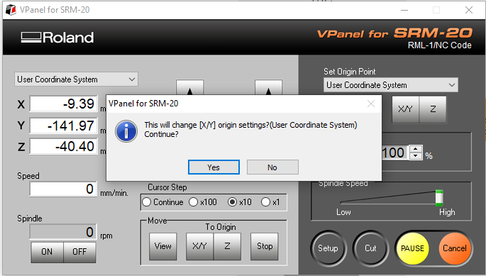Screen dimensions: 486x276
Task: Click the Z coordinate value field
Action: (64, 146)
